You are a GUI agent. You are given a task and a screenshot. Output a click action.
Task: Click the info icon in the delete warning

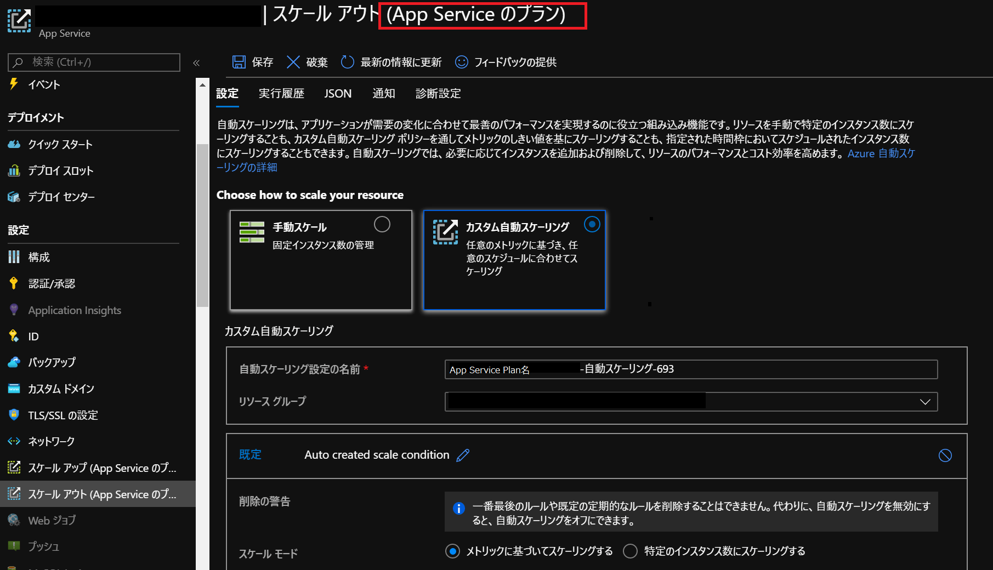click(459, 508)
